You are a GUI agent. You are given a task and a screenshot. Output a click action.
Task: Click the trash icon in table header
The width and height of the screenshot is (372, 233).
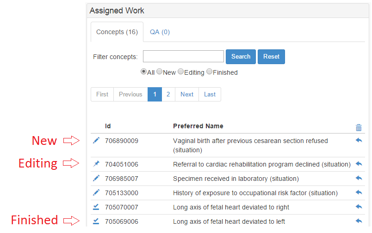point(359,127)
